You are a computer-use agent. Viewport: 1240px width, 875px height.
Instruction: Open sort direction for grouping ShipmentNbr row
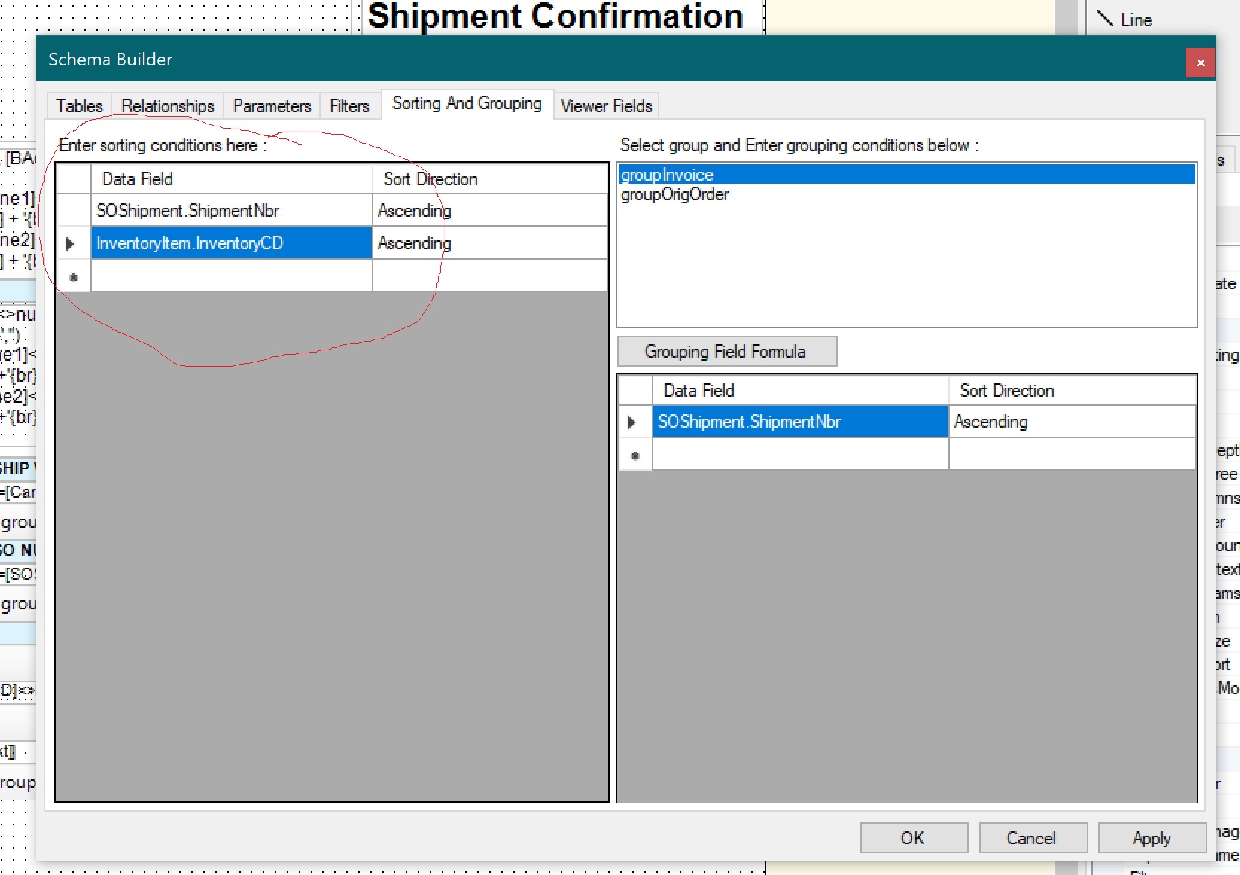1072,422
